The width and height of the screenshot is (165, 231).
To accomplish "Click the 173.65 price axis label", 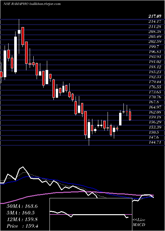I will click(155, 92).
